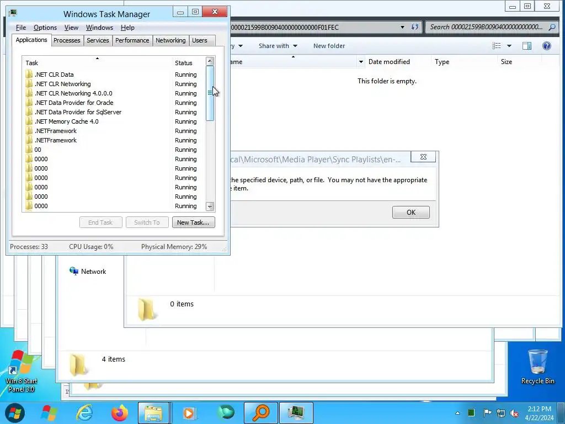The width and height of the screenshot is (565, 424).
Task: Switch to the Performance tab
Action: (132, 40)
